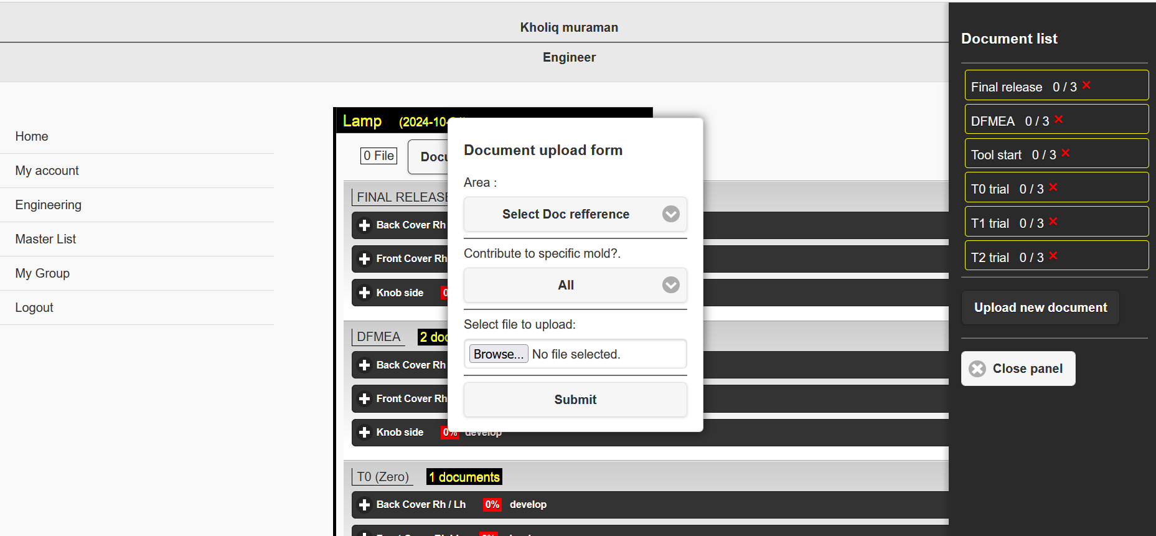Screen dimensions: 1156x536
Task: Expand Knob side plus icon under FINAL RELEASE
Action: (365, 293)
